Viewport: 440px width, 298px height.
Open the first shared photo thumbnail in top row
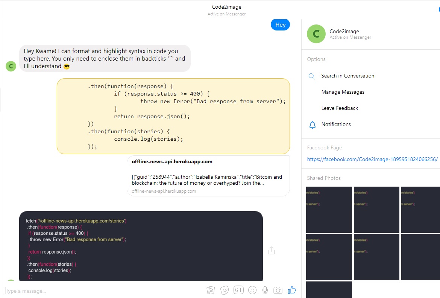click(x=329, y=210)
